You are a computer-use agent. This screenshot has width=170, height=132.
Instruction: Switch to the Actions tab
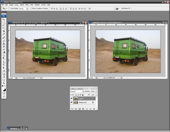click(x=80, y=89)
